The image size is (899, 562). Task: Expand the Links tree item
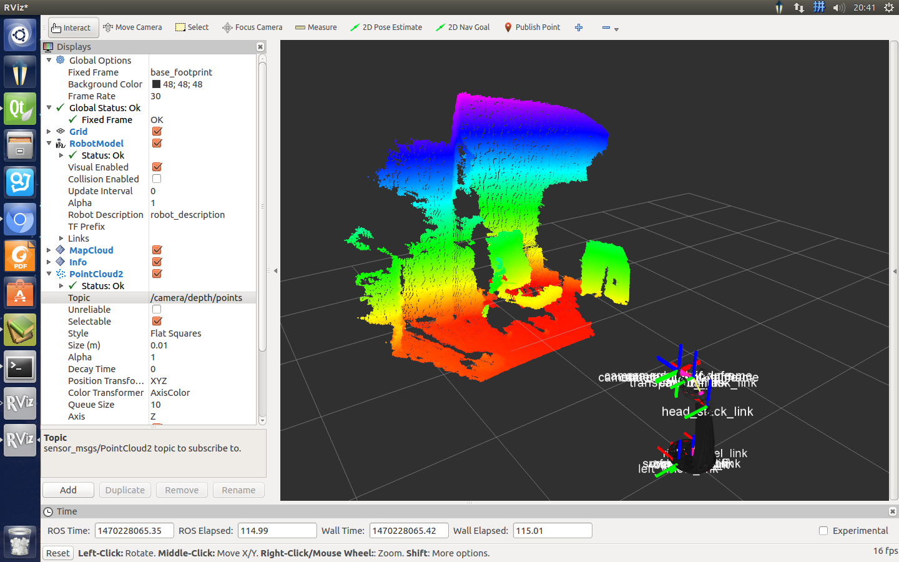click(x=61, y=239)
